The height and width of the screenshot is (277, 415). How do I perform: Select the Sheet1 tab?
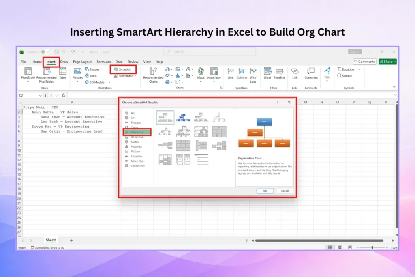[x=51, y=240]
